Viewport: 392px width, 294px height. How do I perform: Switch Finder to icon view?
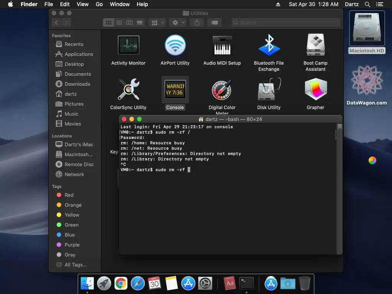(108, 23)
